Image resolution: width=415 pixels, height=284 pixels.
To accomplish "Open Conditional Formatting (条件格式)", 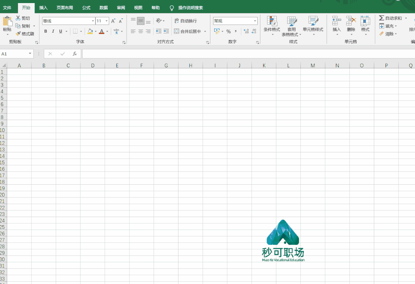I will tap(272, 26).
